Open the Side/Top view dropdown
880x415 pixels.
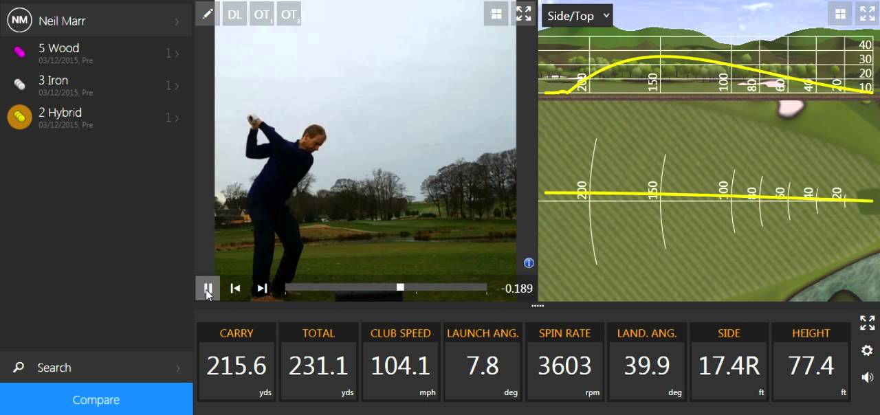click(577, 16)
